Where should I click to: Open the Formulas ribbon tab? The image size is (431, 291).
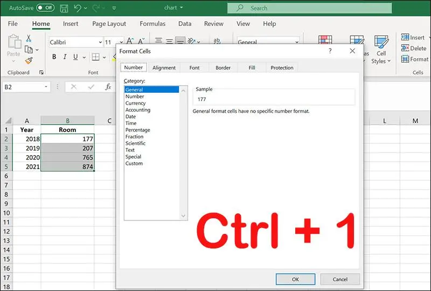pos(152,24)
